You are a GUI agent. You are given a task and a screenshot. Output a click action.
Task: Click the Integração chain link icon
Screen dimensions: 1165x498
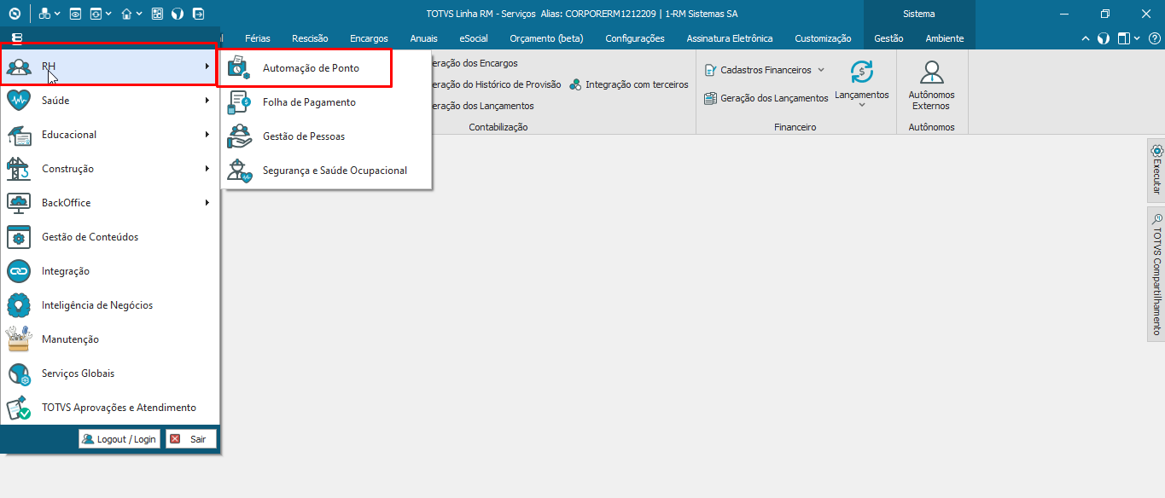(x=19, y=271)
